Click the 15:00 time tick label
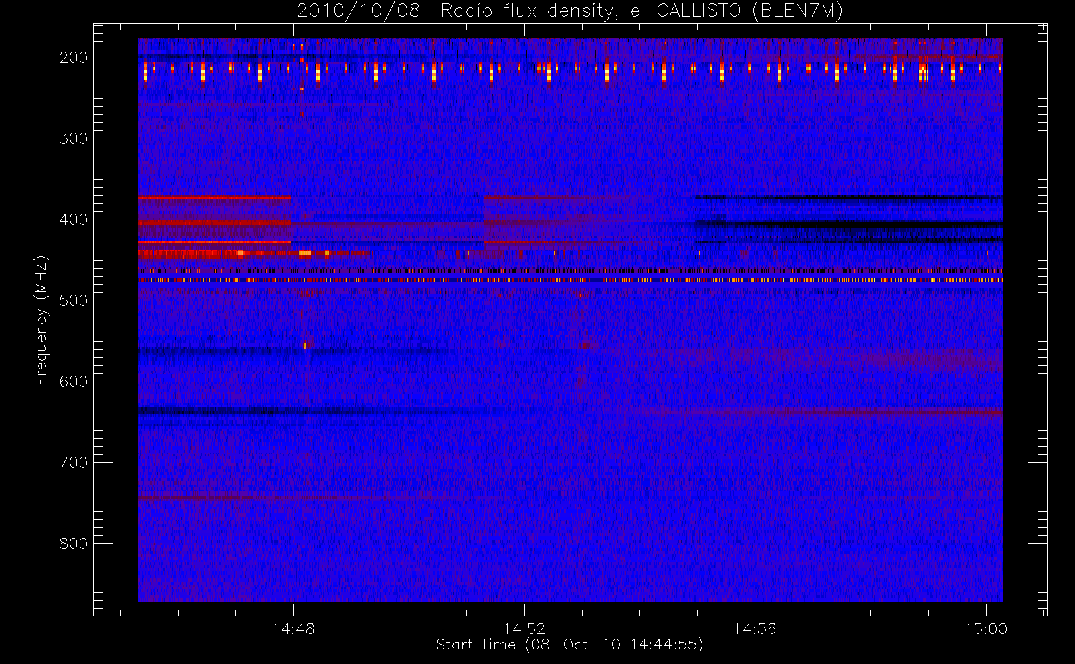 (x=986, y=629)
